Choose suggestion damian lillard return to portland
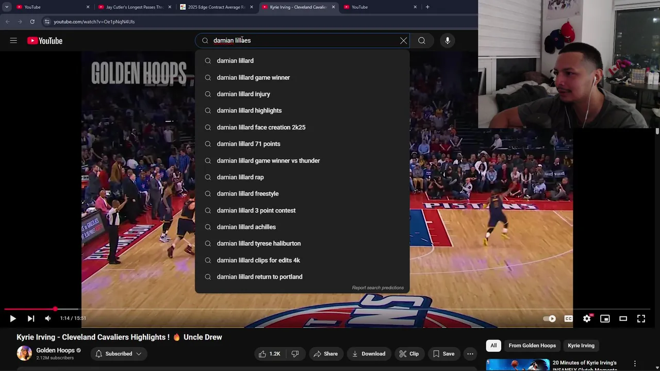660x371 pixels. 302,277
